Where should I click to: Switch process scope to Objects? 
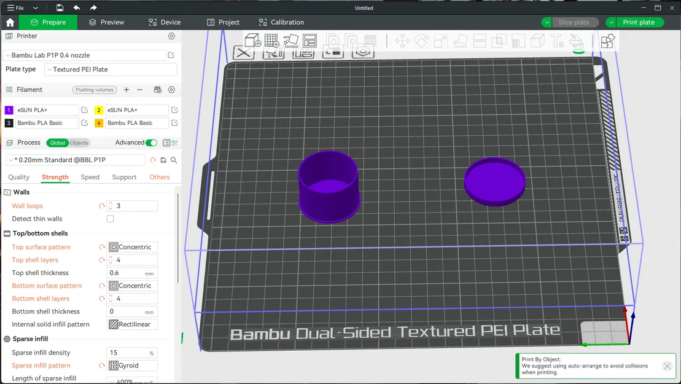[x=79, y=143]
